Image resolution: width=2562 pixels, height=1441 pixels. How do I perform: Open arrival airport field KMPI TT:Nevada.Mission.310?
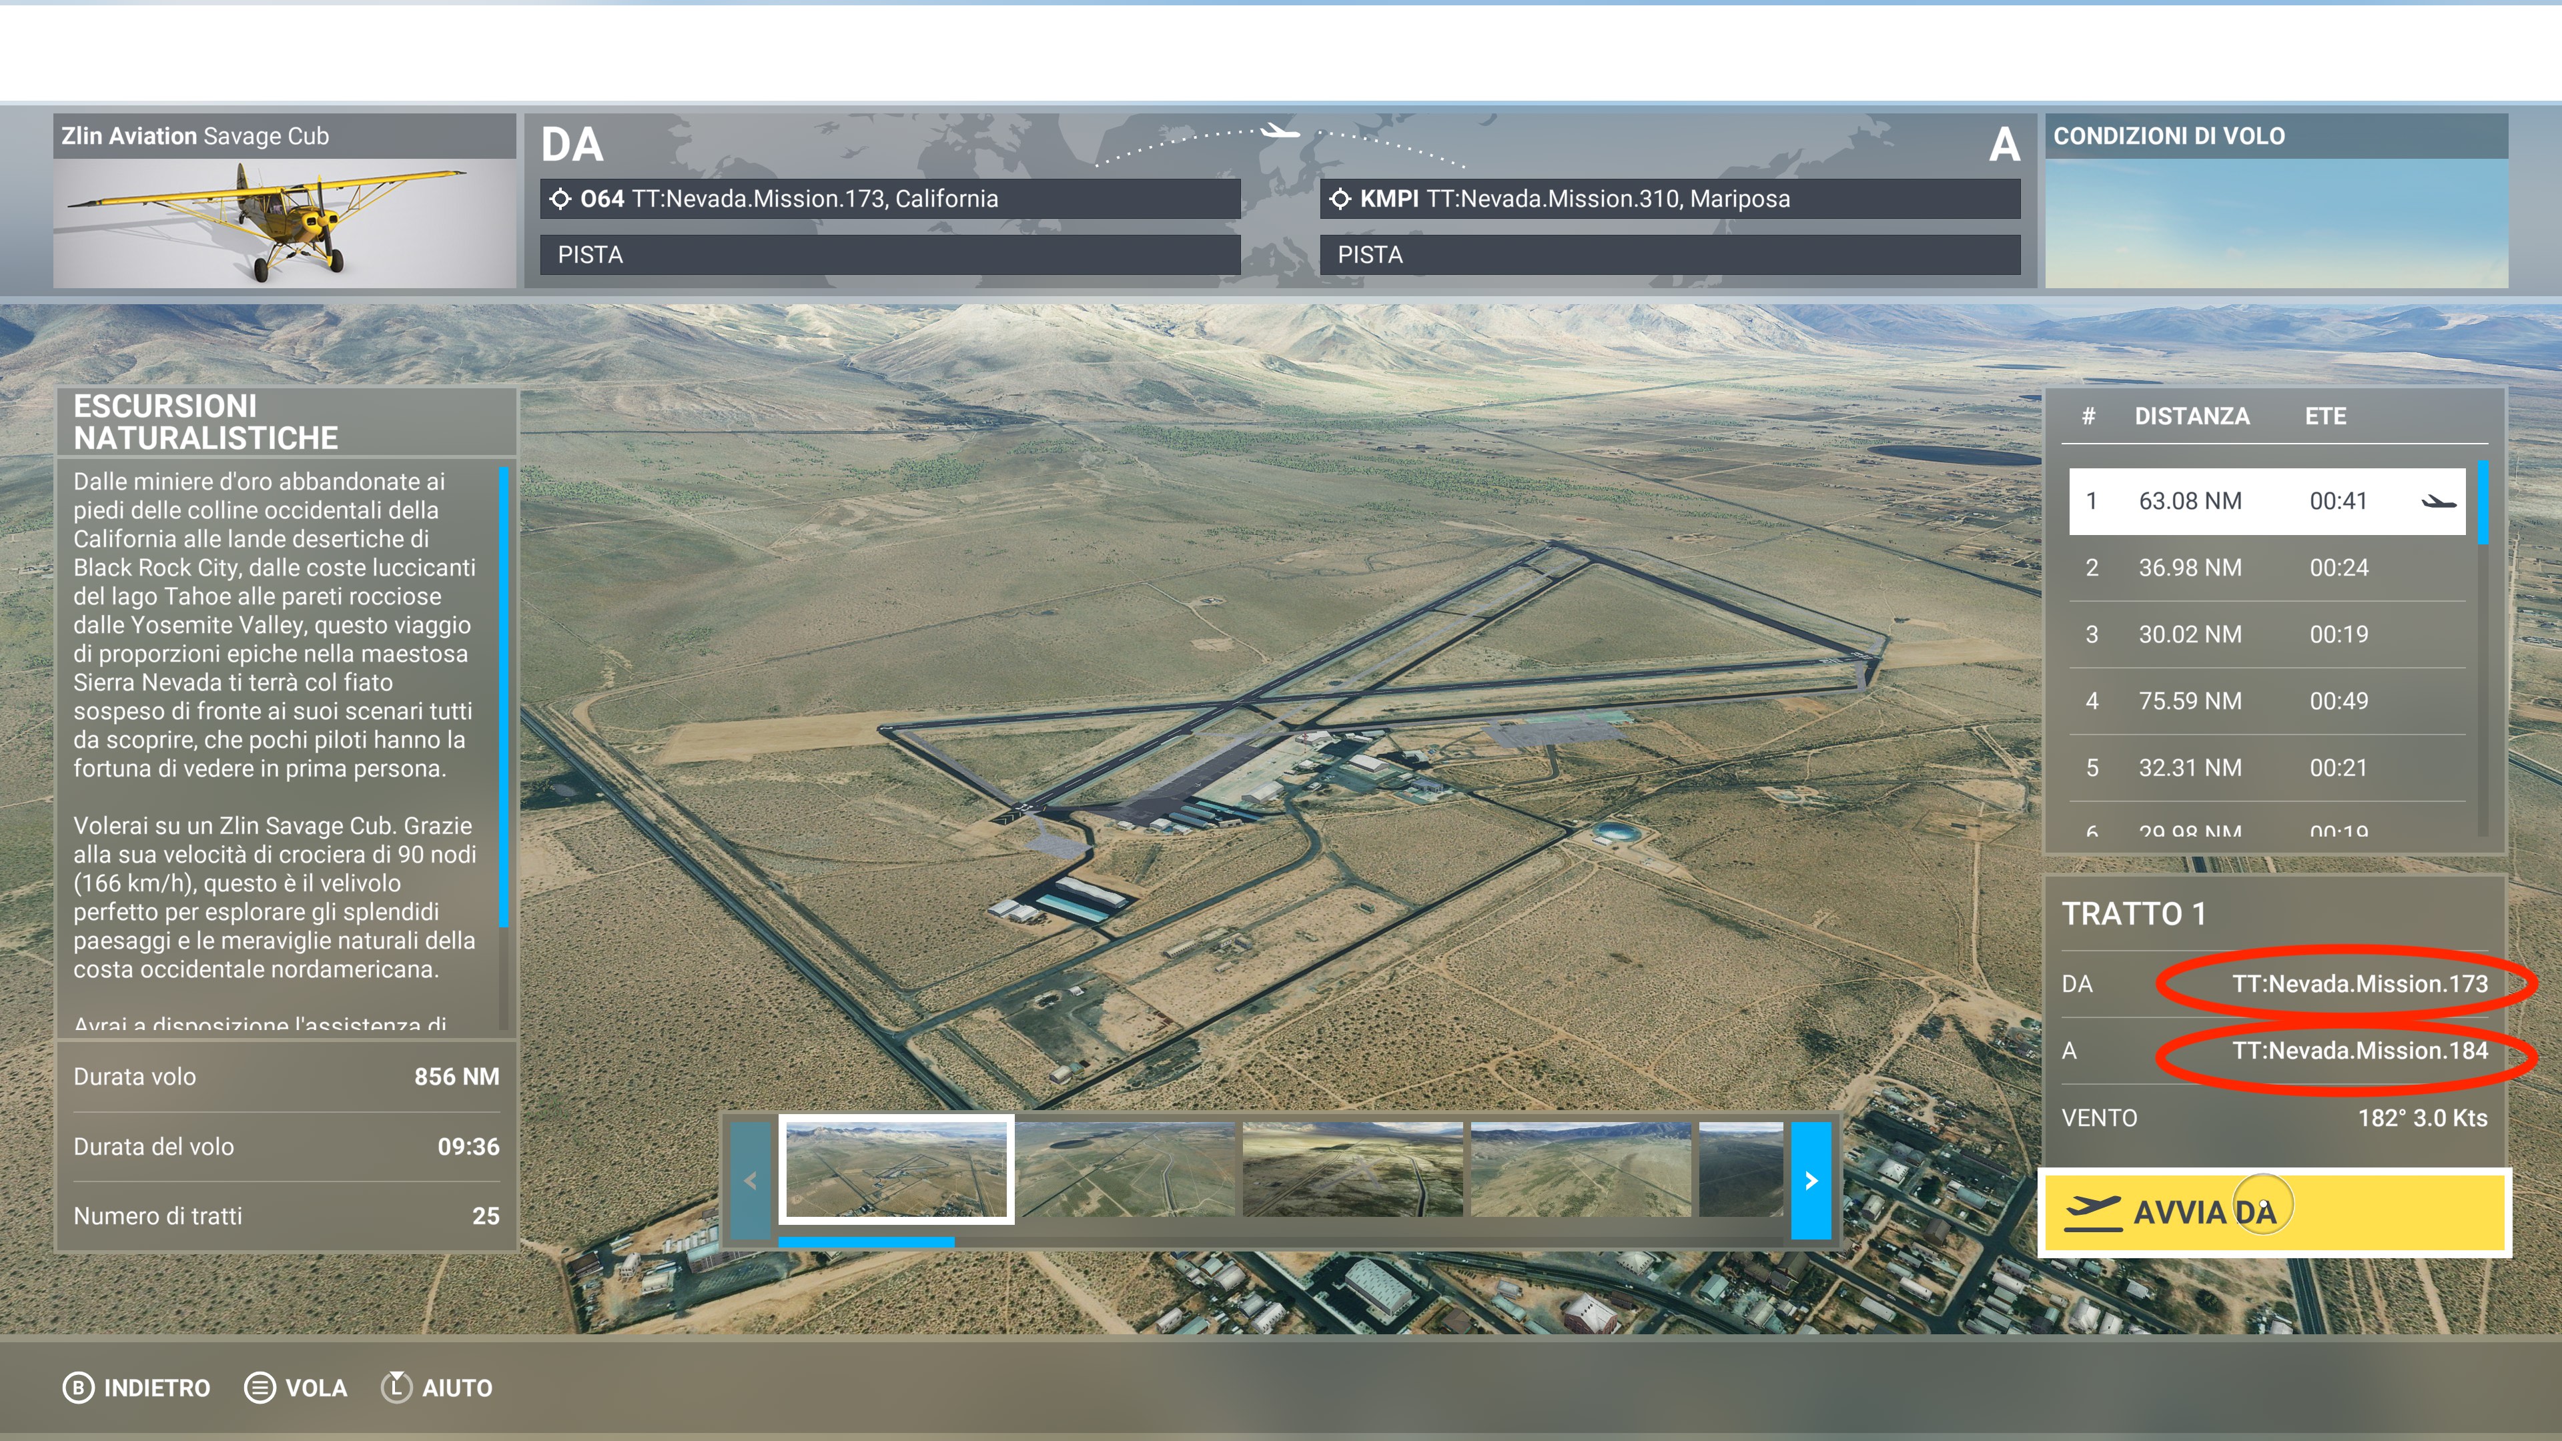pyautogui.click(x=1670, y=199)
